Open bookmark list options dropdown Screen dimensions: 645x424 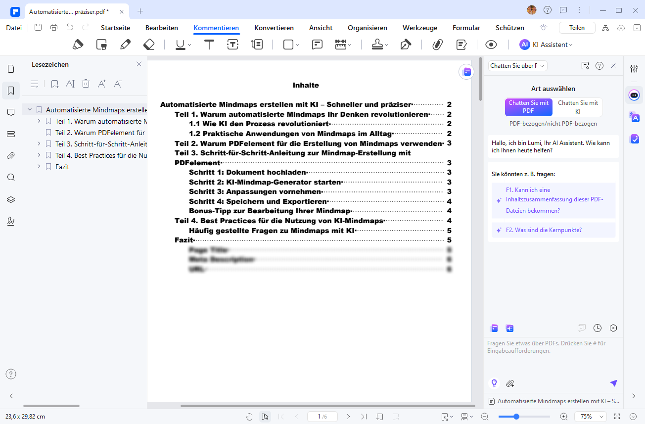tap(34, 84)
